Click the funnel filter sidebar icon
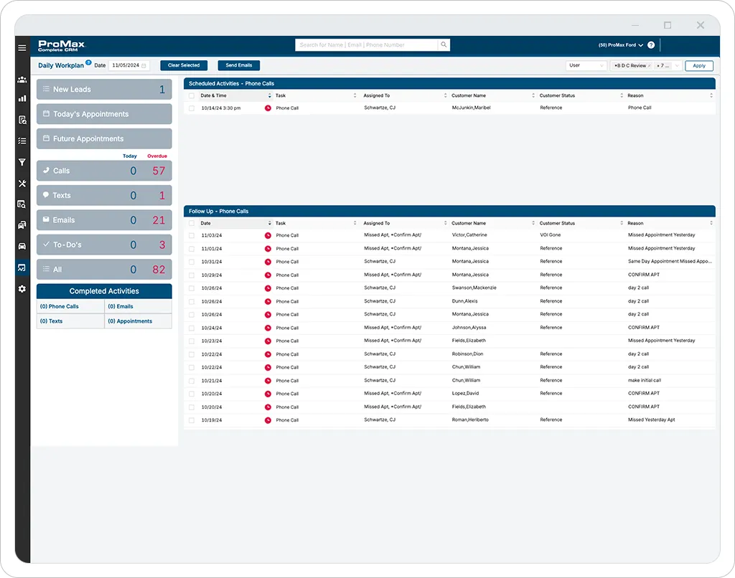The width and height of the screenshot is (735, 578). (x=22, y=162)
